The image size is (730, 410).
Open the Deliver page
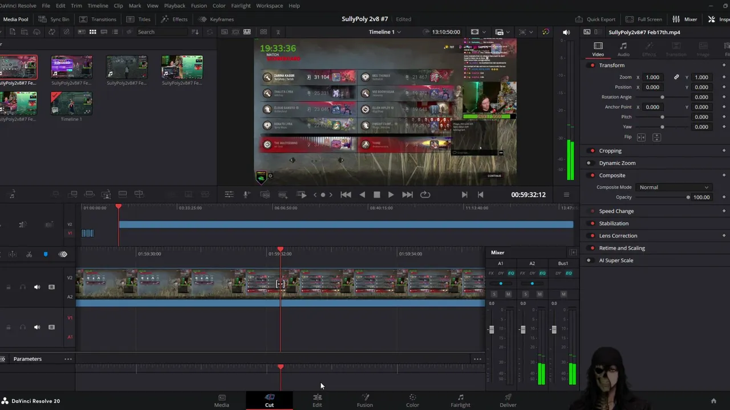pyautogui.click(x=508, y=401)
